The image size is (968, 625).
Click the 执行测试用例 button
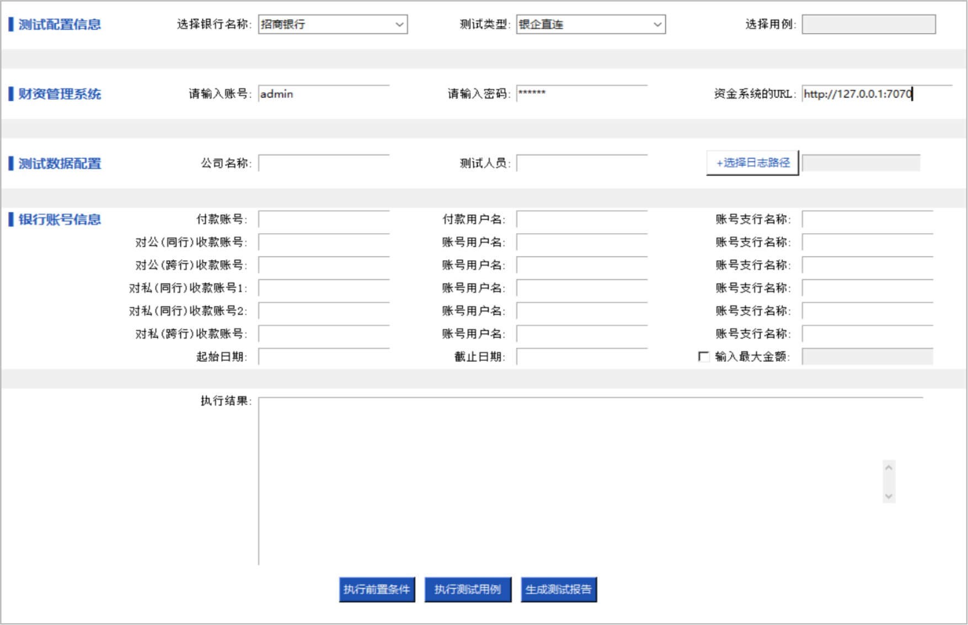click(467, 589)
